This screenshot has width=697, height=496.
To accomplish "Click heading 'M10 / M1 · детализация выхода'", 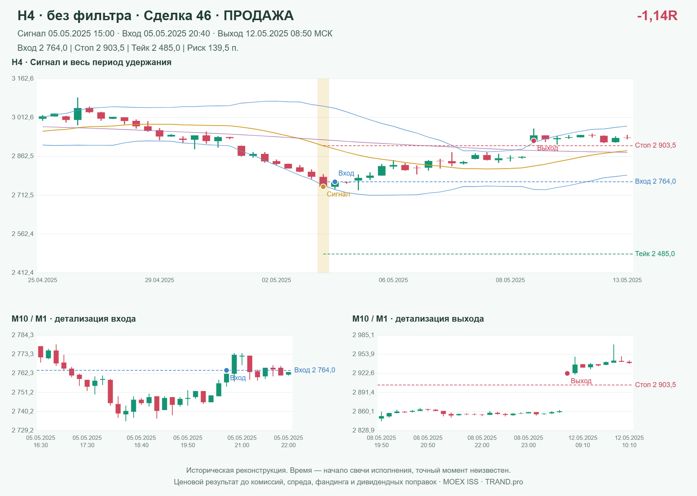I will pos(418,319).
